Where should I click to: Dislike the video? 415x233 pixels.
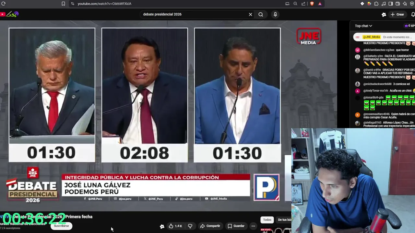pos(190,226)
